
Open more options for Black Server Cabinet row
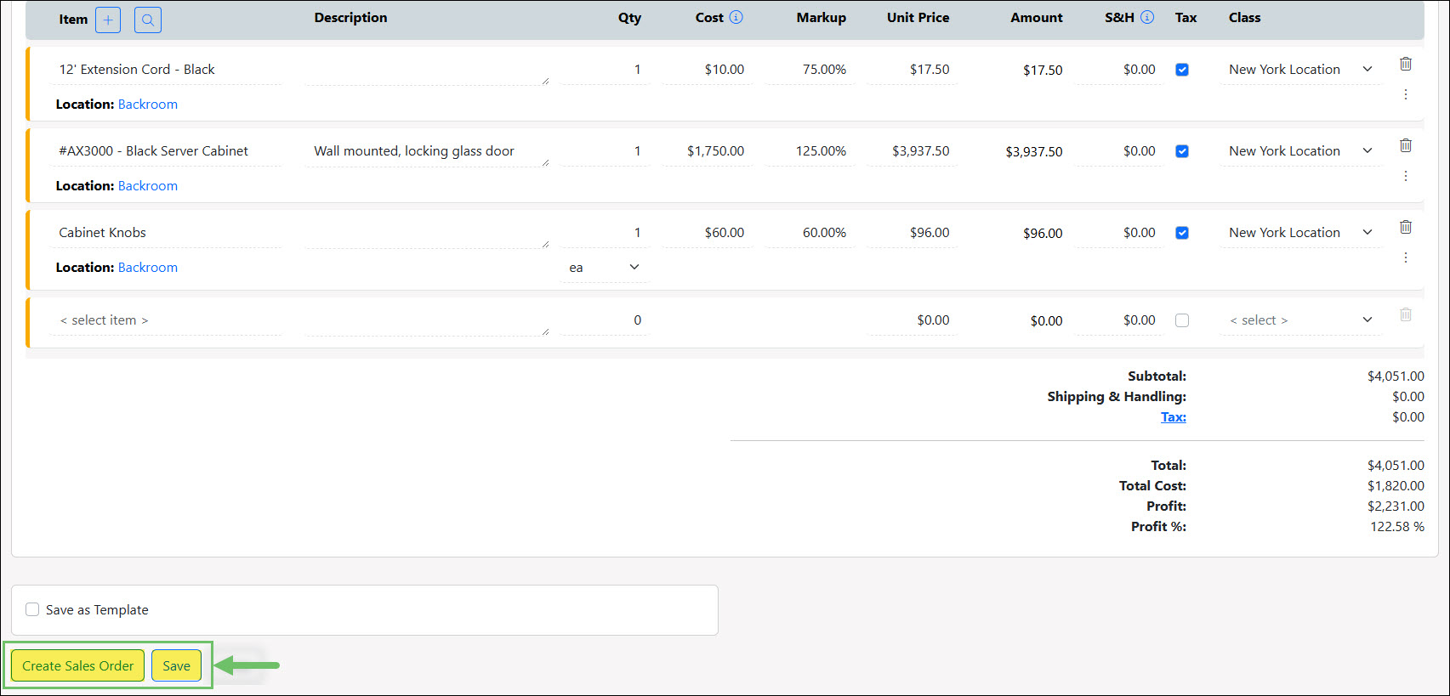pos(1406,176)
